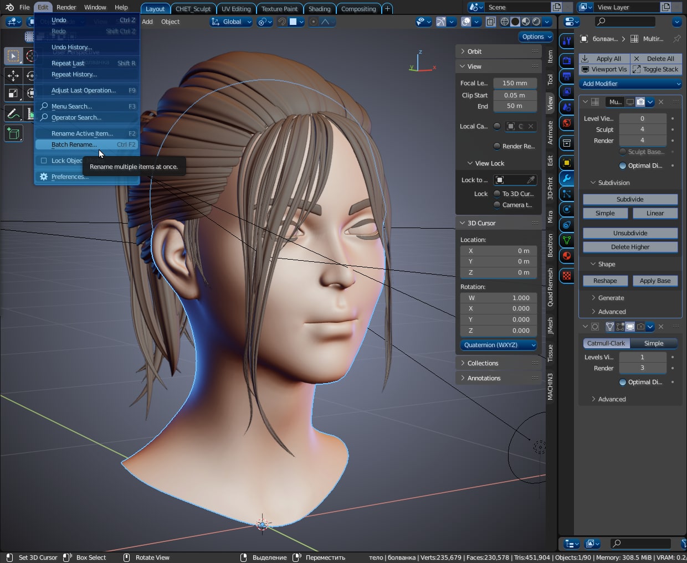687x563 pixels.
Task: Open the Modifiers wrench tab
Action: pyautogui.click(x=567, y=178)
